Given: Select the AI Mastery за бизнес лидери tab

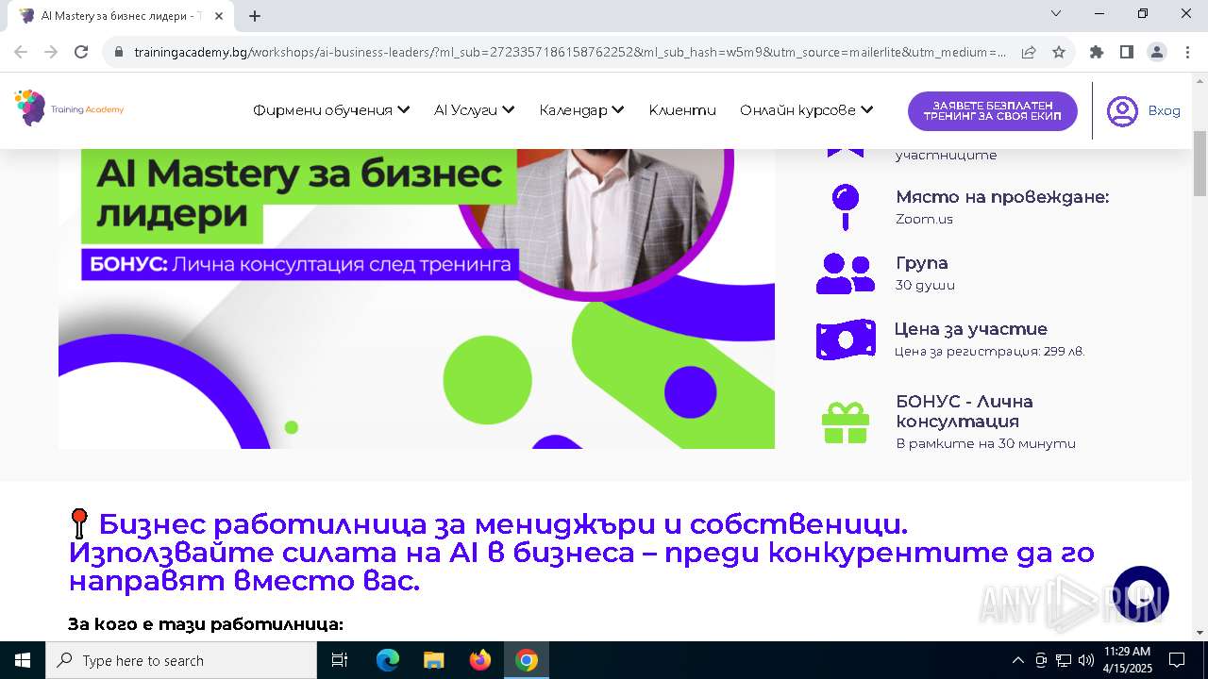Looking at the screenshot, I should [x=121, y=16].
